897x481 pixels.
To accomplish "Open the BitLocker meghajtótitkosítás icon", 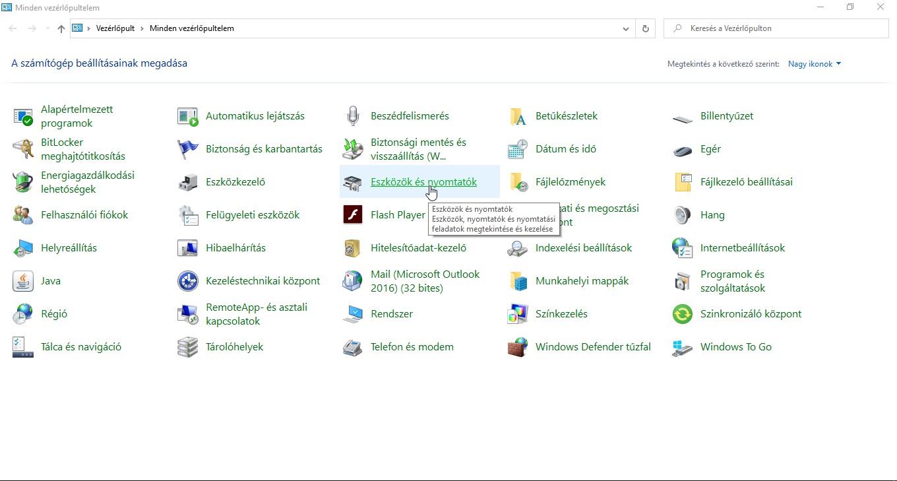I will 23,149.
